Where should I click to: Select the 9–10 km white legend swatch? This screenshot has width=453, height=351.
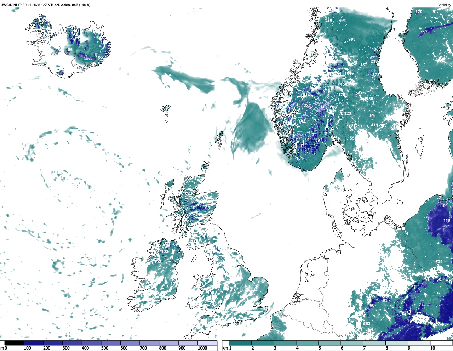tap(419, 343)
